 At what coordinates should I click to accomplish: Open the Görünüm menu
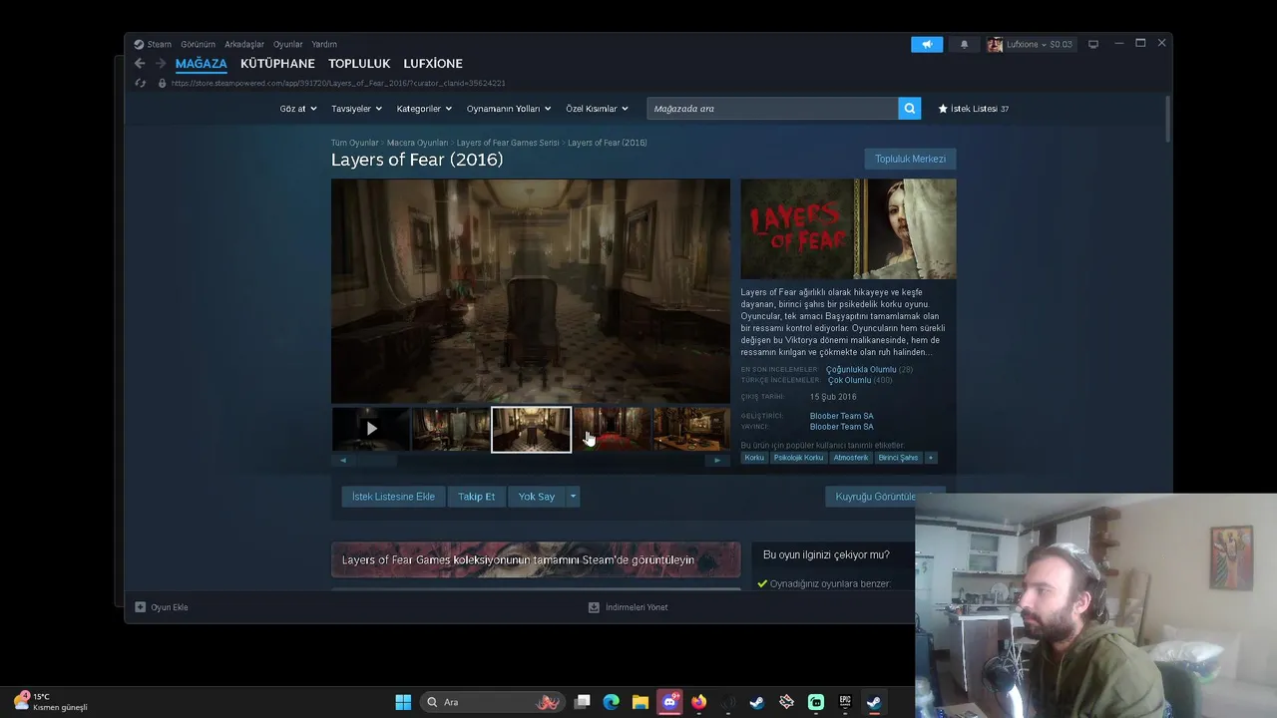click(198, 44)
